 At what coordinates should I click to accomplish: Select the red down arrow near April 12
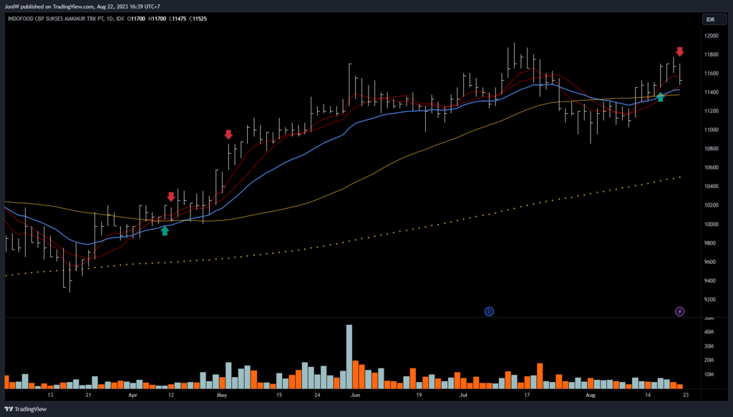[x=171, y=197]
